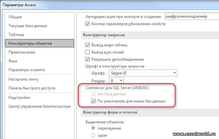Select the пересечение radio button

93,128
